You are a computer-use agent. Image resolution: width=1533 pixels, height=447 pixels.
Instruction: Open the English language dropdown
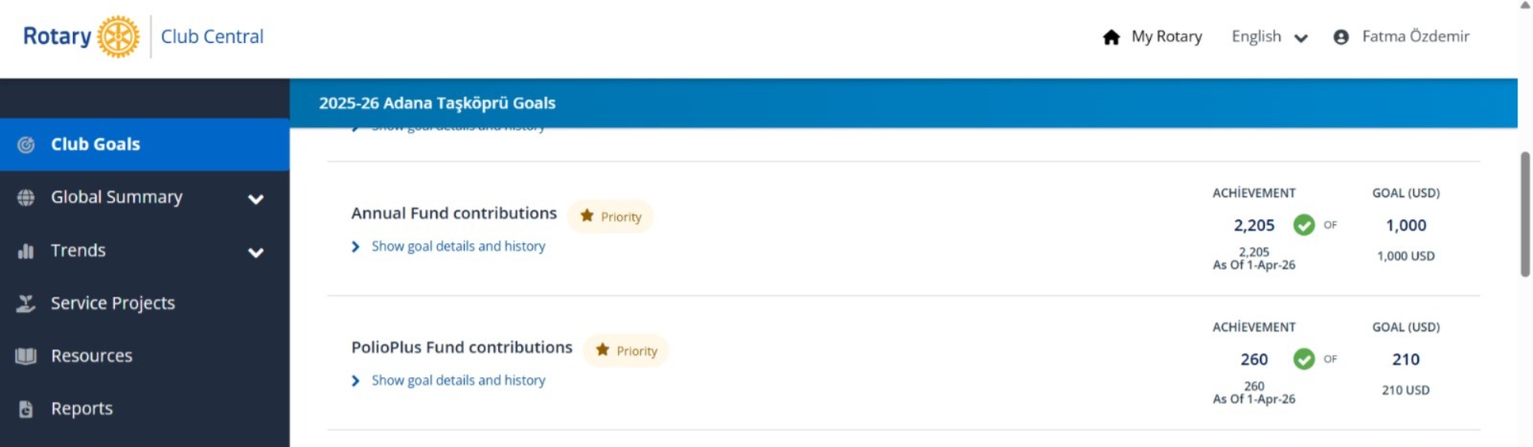pos(1269,37)
